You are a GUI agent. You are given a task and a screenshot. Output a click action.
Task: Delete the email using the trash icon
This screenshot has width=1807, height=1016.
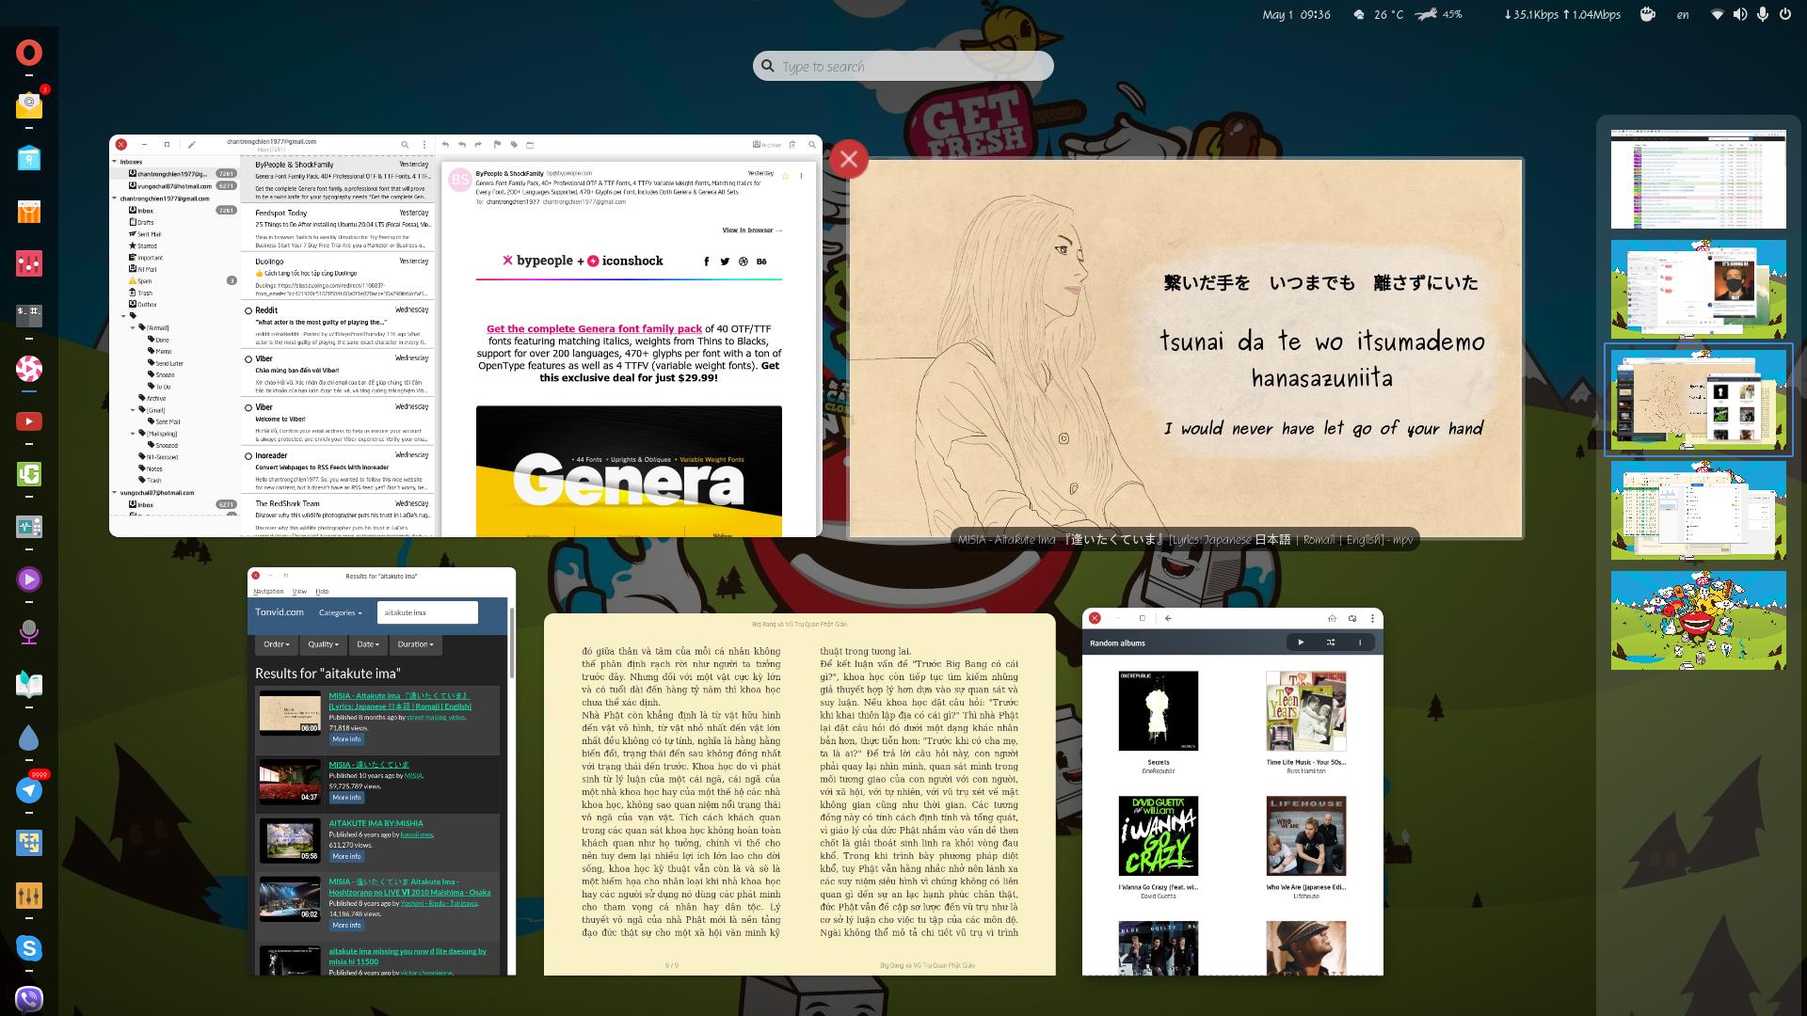(792, 145)
